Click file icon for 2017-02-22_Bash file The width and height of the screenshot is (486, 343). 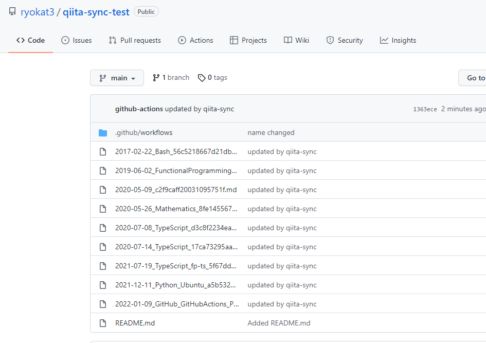click(103, 152)
